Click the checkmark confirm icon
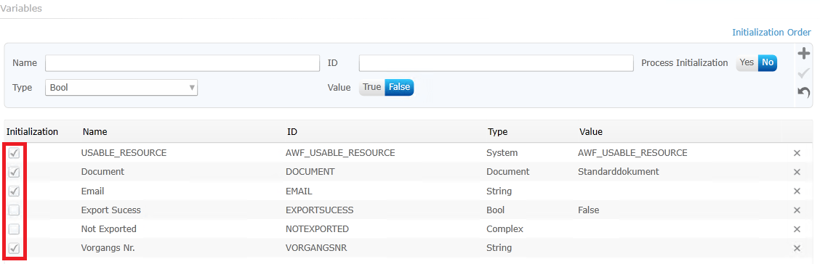The image size is (820, 264). (x=804, y=73)
